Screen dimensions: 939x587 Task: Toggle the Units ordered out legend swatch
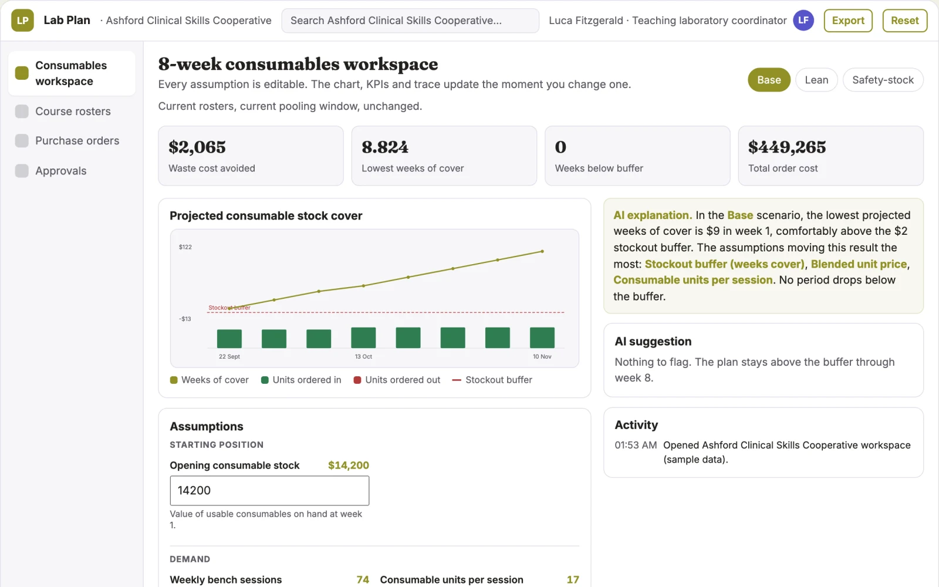tap(357, 380)
